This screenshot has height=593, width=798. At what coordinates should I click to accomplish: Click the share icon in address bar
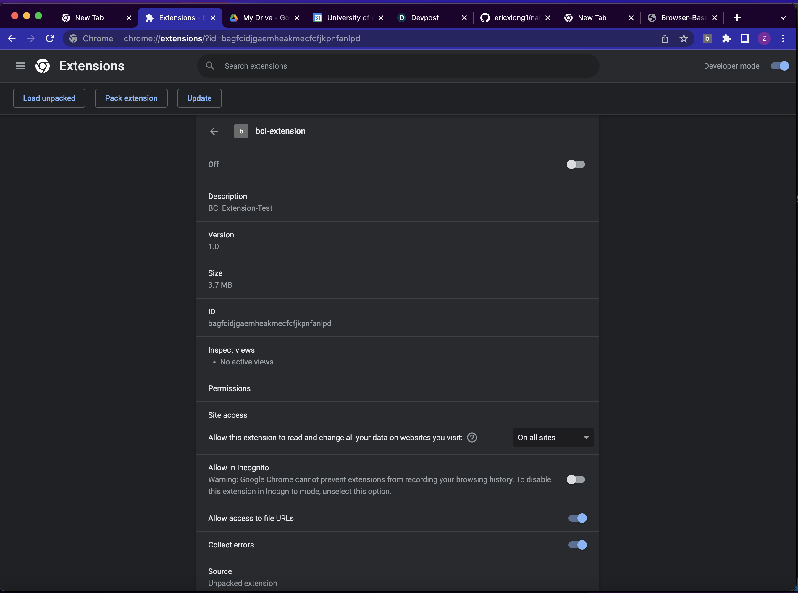click(x=665, y=38)
